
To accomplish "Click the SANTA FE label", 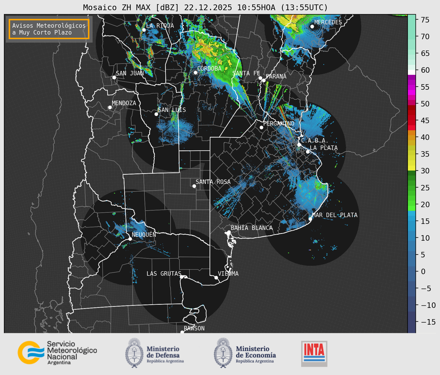I will coord(246,74).
